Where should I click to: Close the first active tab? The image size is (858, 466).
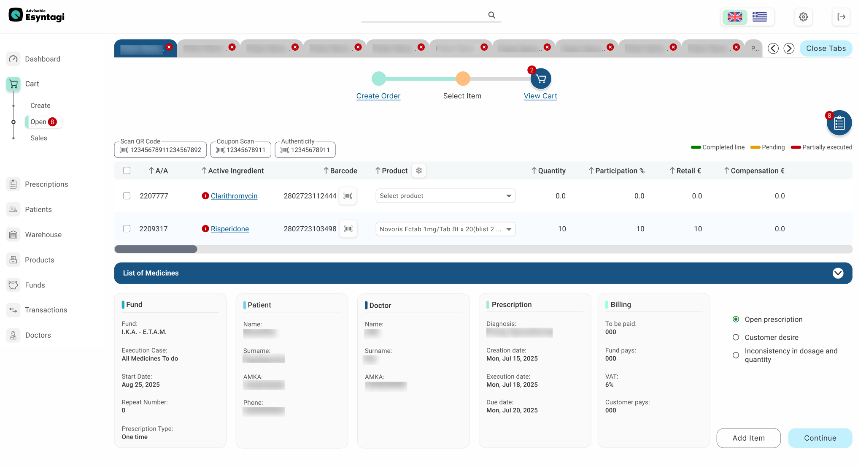coord(169,47)
